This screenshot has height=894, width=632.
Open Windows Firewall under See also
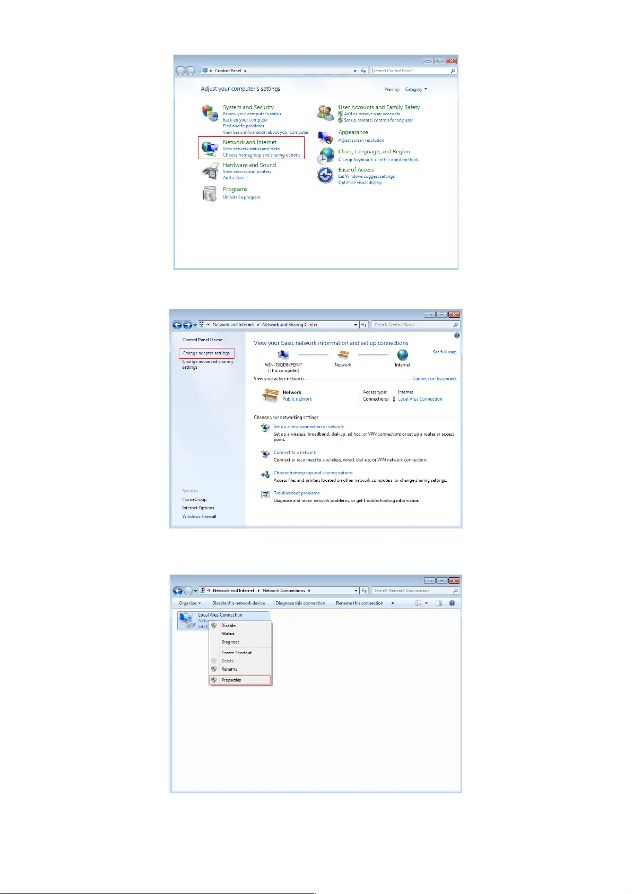click(199, 516)
